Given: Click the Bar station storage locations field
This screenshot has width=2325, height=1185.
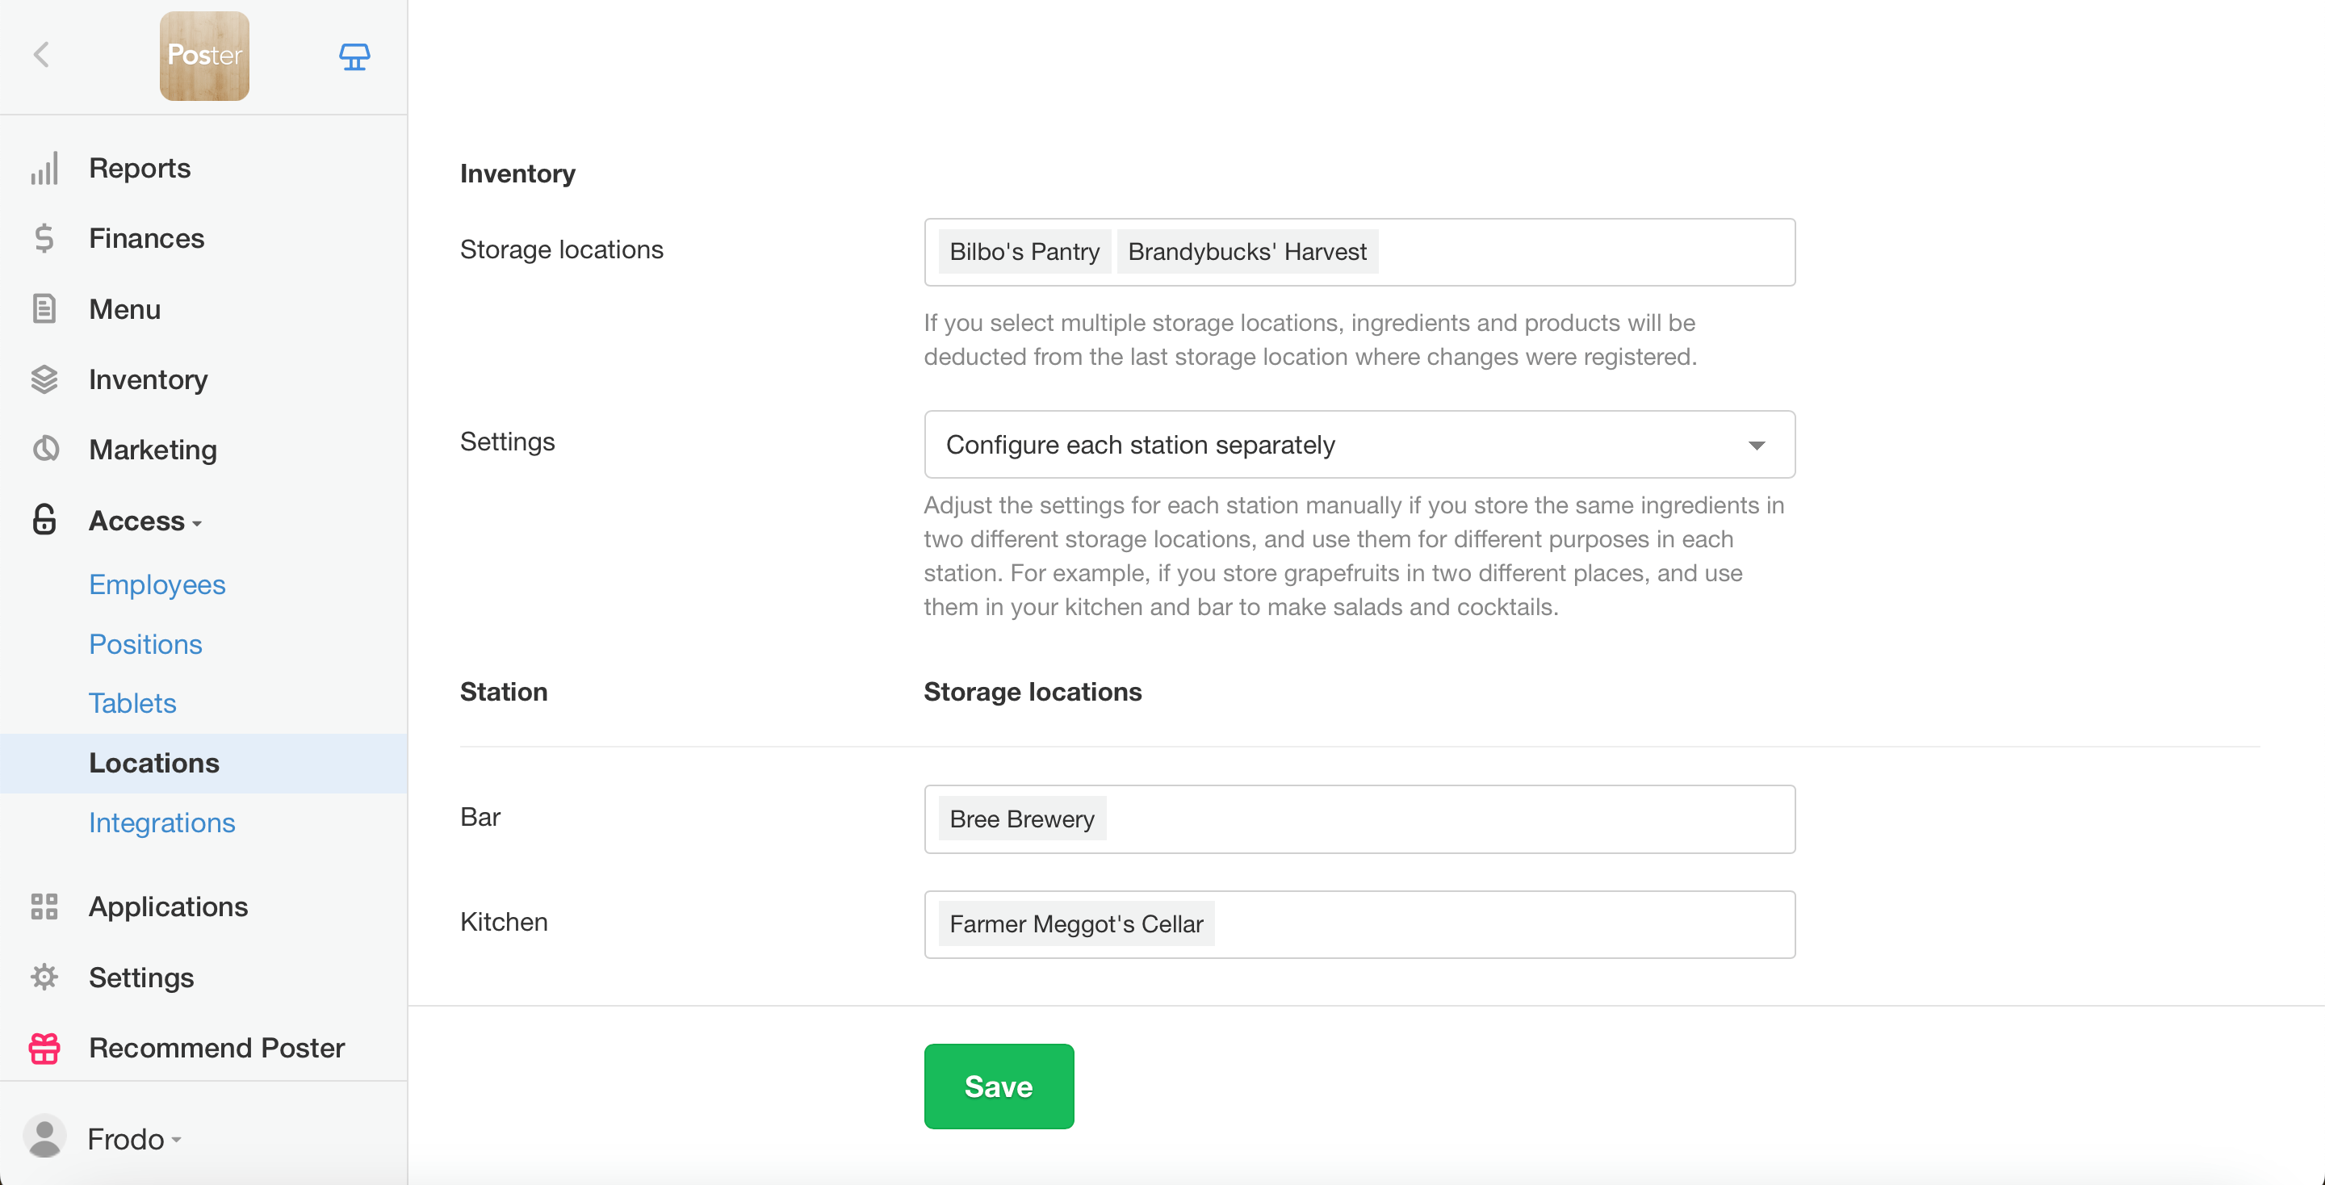Looking at the screenshot, I should pyautogui.click(x=1444, y=819).
